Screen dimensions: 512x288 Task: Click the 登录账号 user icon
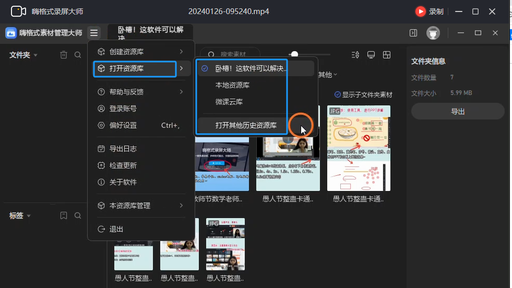coord(101,109)
